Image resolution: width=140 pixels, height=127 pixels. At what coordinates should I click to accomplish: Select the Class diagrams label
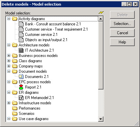click(x=30, y=61)
